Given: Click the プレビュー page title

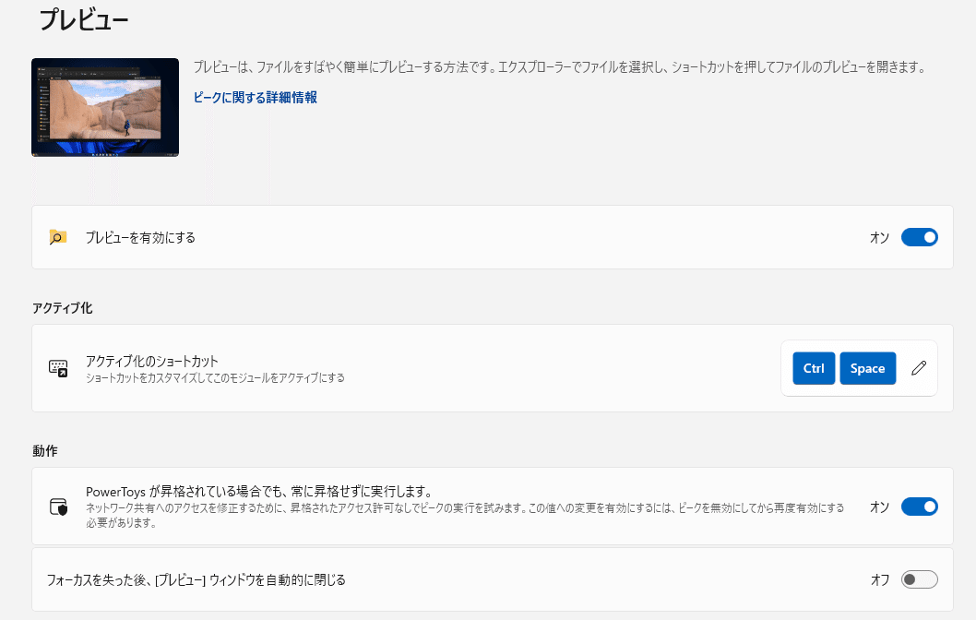Looking at the screenshot, I should tap(83, 19).
